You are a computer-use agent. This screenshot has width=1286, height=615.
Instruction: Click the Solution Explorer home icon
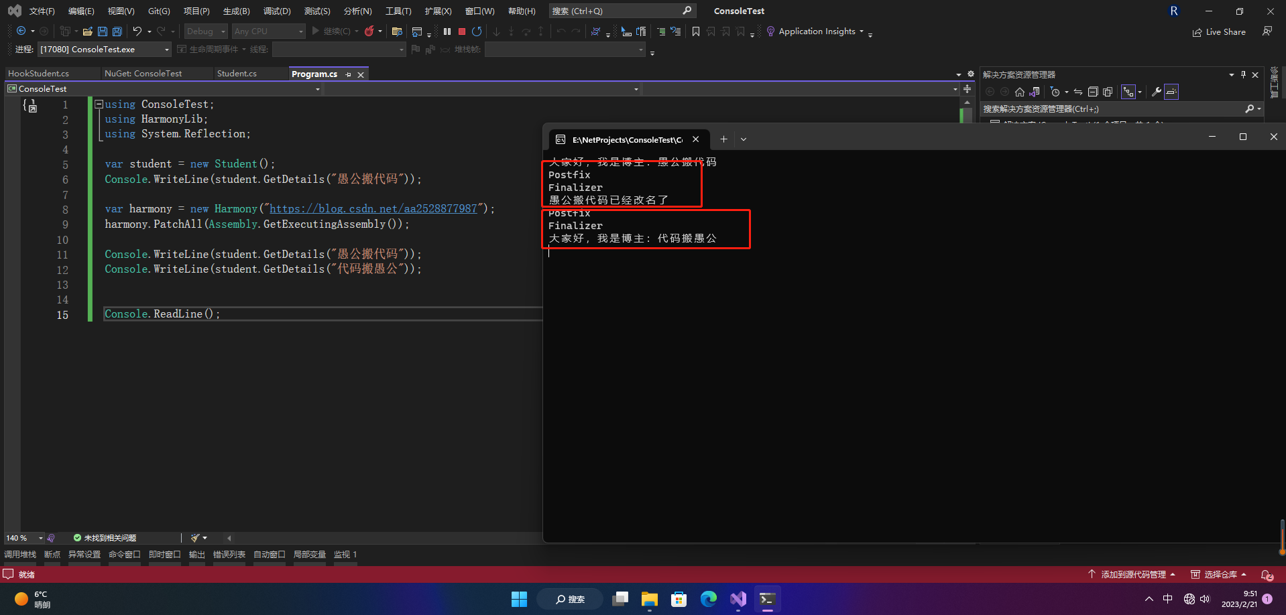click(x=1019, y=92)
